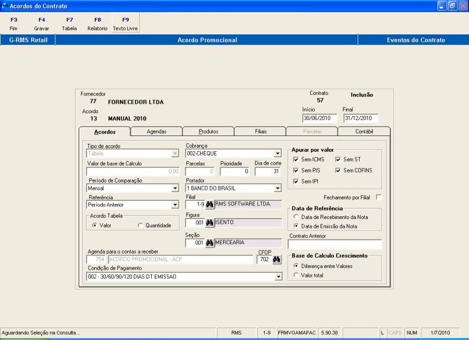Choose Data de Recebimento da Nota option
Viewport: 469px width, 340px height.
[x=296, y=217]
